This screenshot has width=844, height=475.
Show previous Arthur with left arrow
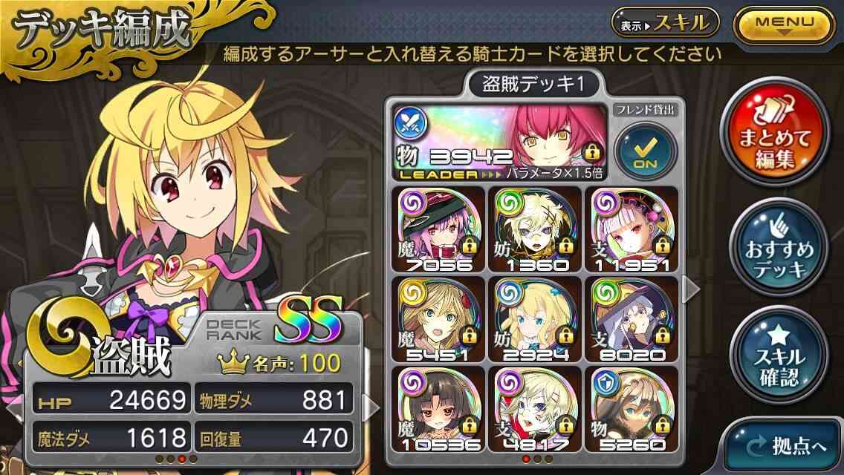tap(15, 407)
